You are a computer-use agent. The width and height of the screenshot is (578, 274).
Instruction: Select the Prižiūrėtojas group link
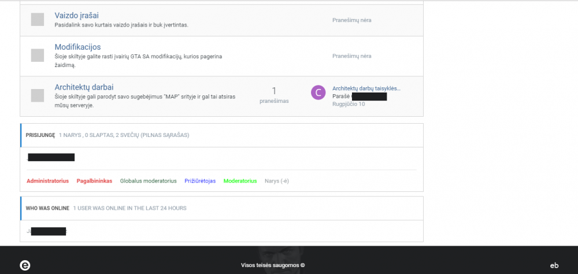click(x=200, y=181)
